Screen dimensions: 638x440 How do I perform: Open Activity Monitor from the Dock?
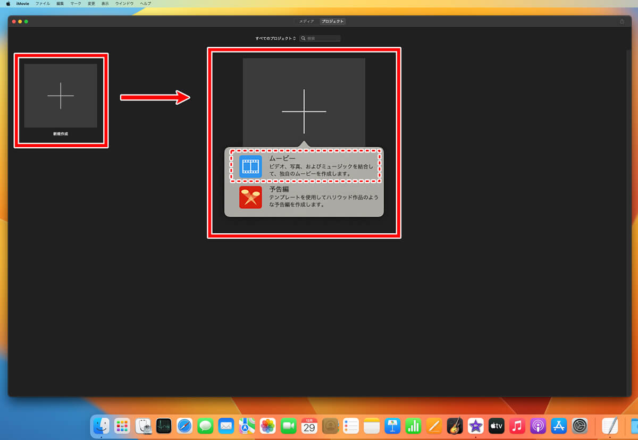pyautogui.click(x=164, y=426)
